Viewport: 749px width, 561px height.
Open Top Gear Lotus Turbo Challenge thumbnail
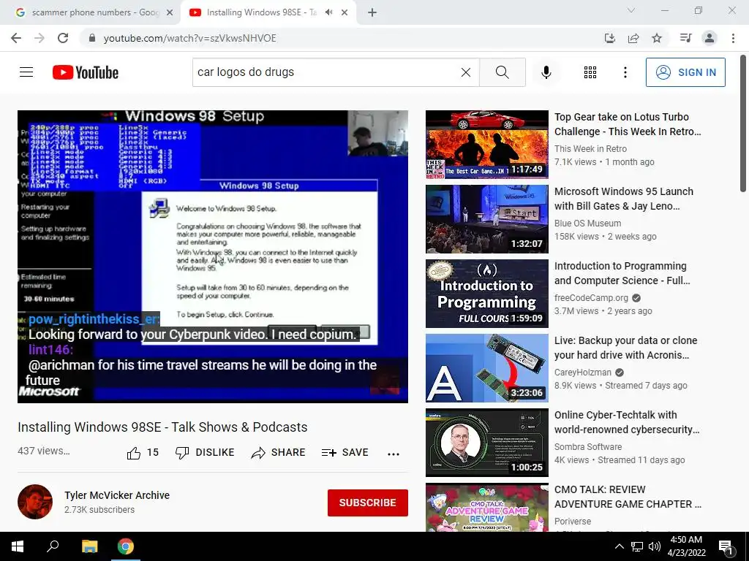(486, 145)
